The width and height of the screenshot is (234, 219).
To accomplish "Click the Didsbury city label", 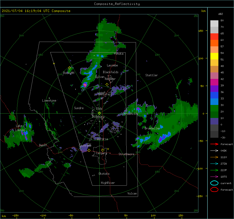I will point(98,117).
